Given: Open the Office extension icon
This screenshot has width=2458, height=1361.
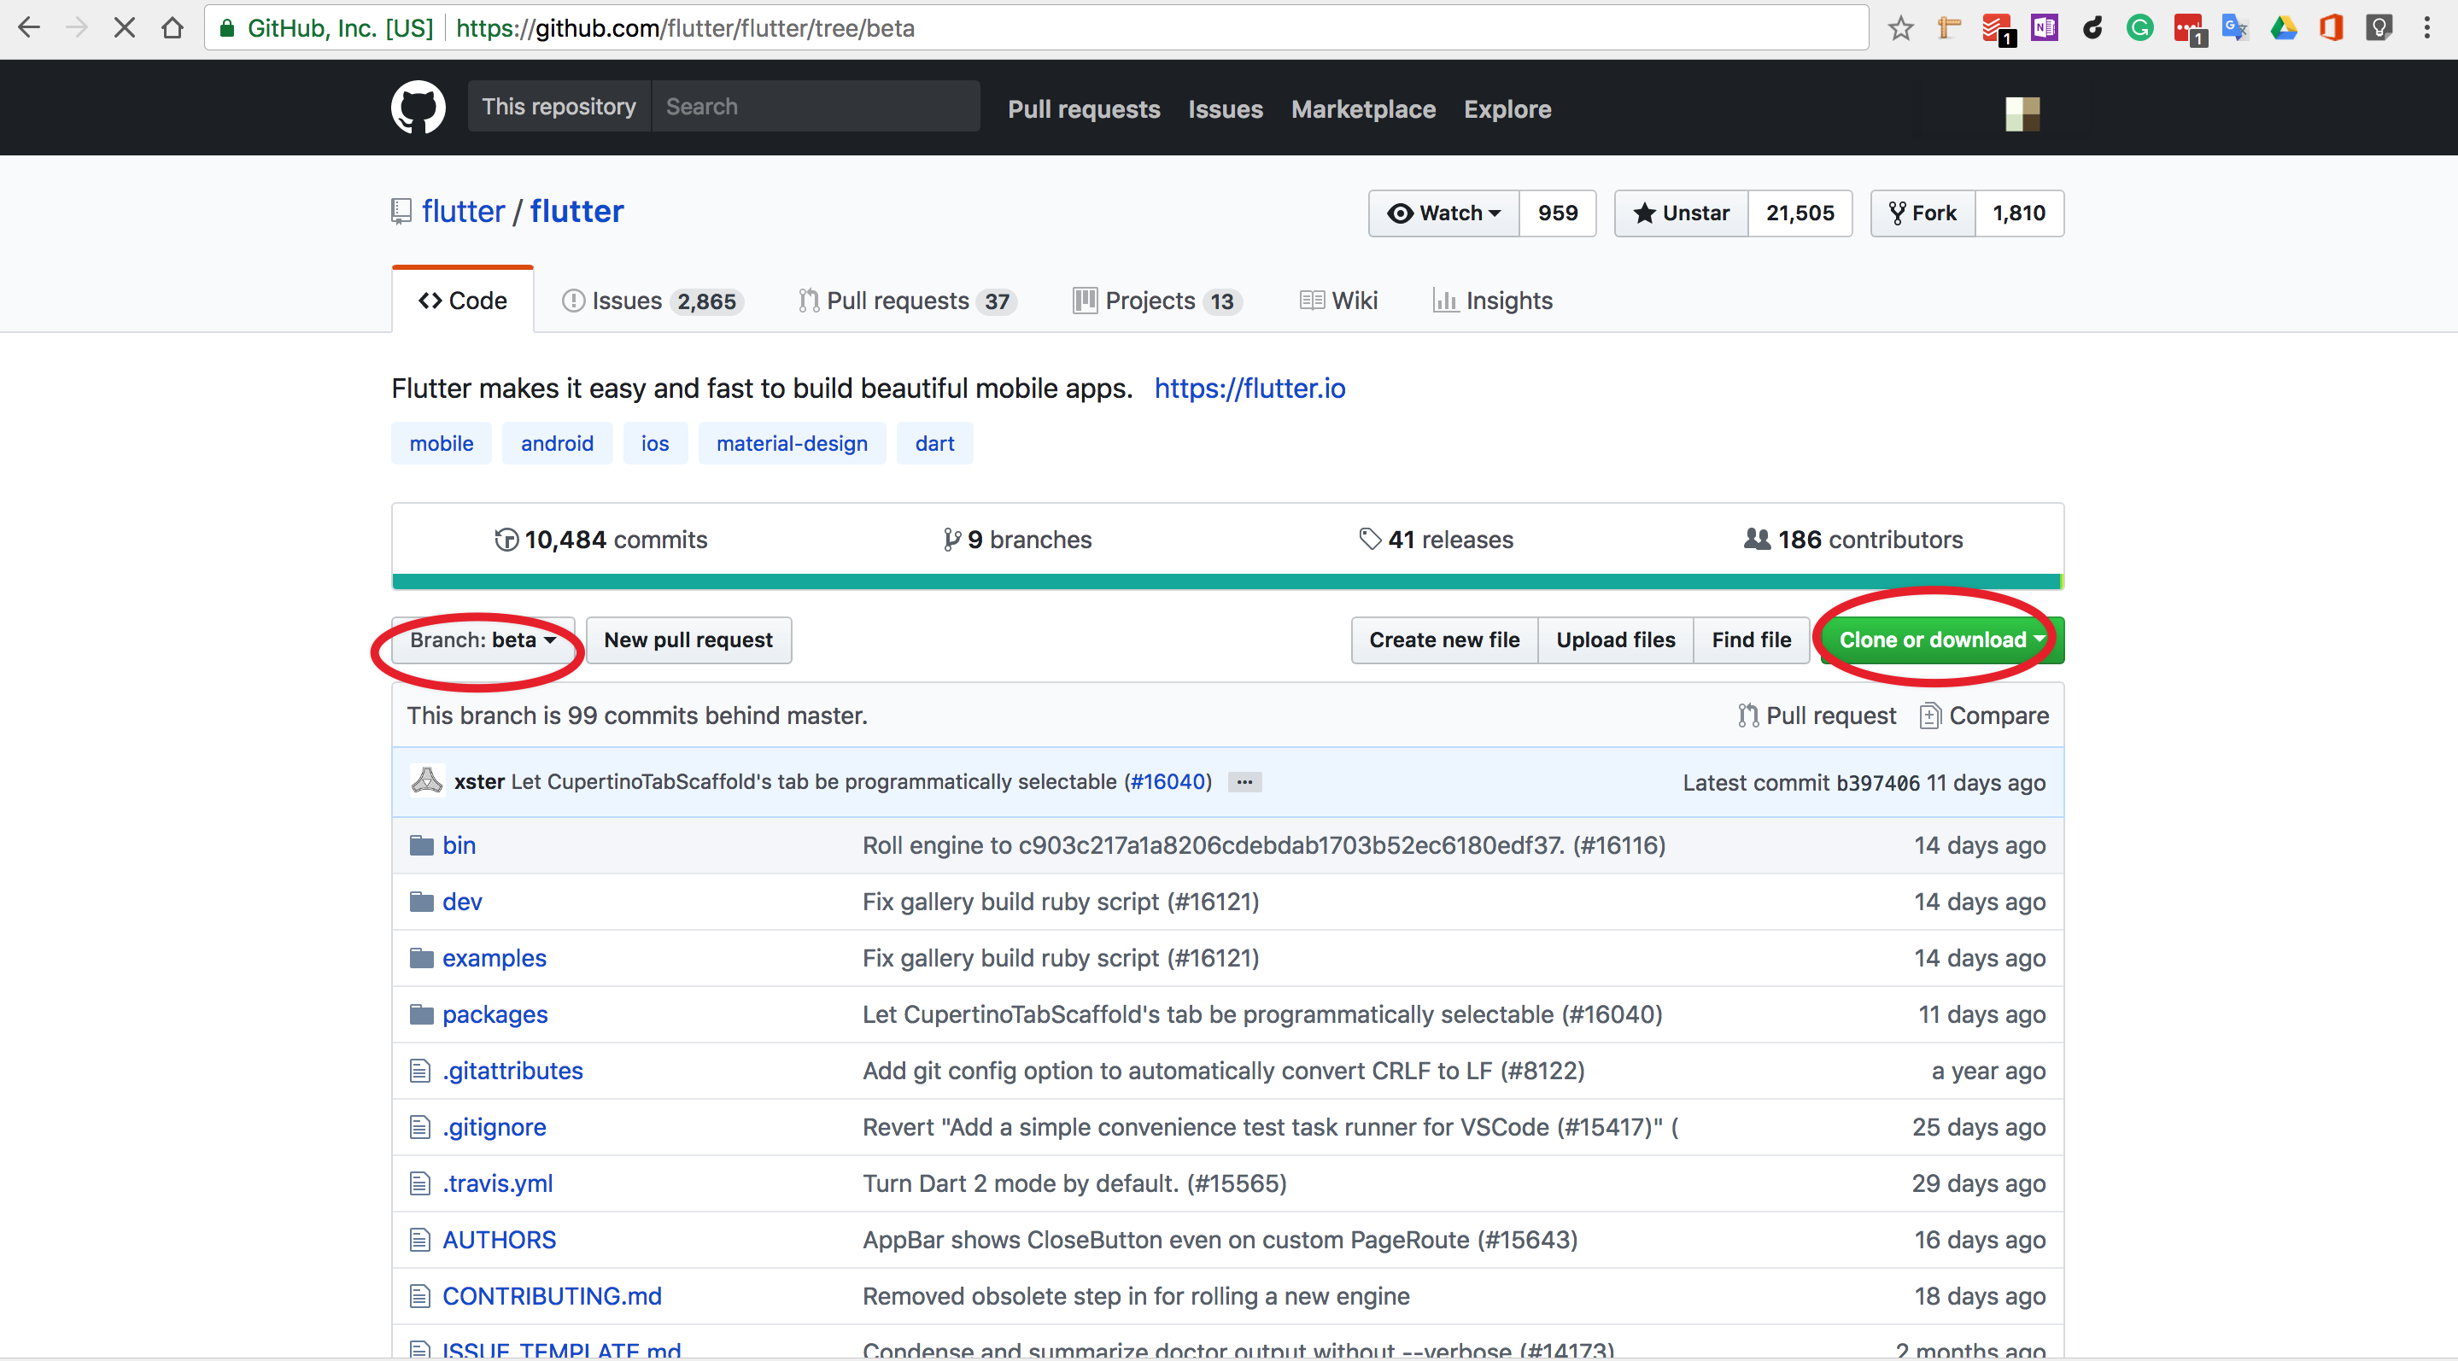Looking at the screenshot, I should (2331, 27).
